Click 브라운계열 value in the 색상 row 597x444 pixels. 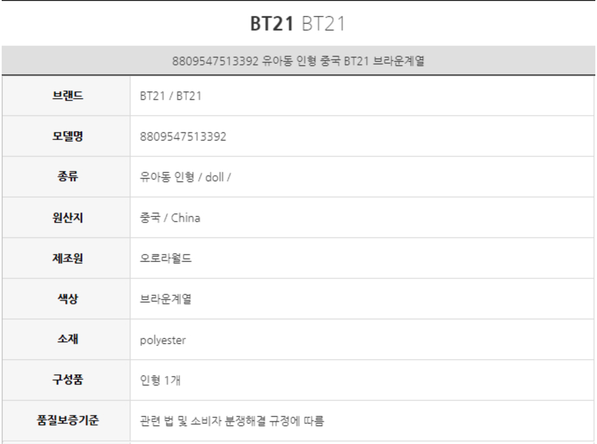click(x=166, y=299)
